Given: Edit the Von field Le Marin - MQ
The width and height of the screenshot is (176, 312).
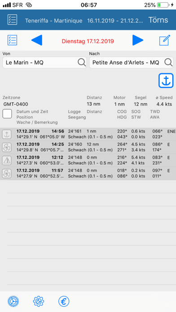Looking at the screenshot, I should tap(44, 63).
